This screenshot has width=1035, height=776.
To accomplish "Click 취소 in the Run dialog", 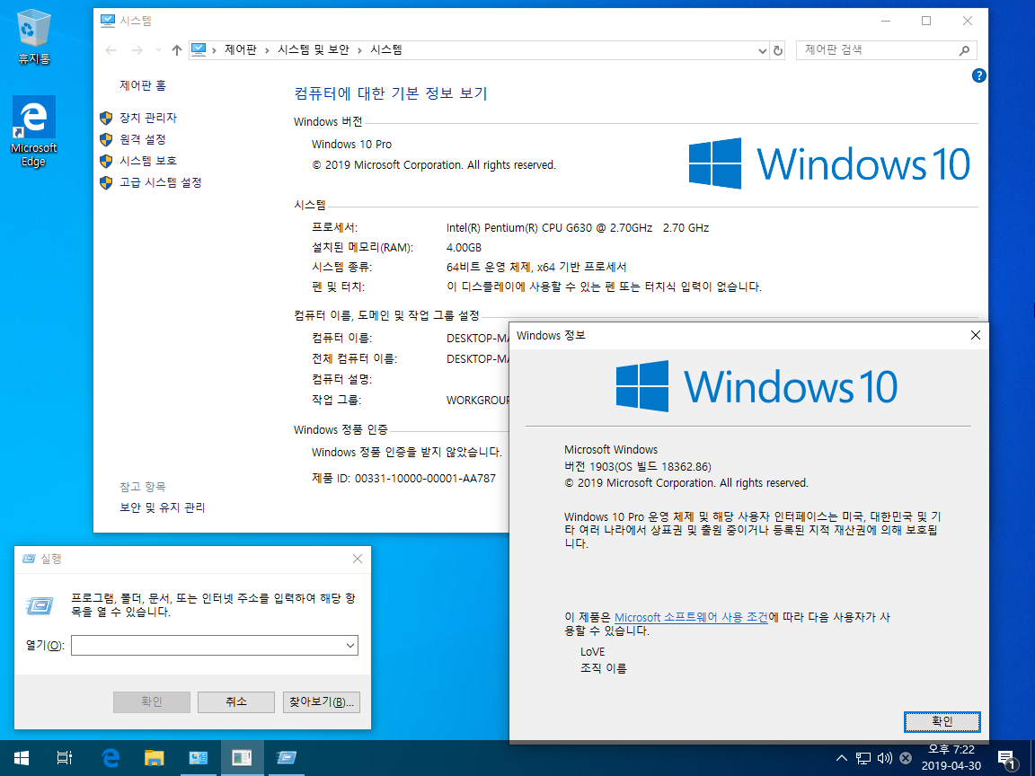I will pyautogui.click(x=235, y=702).
